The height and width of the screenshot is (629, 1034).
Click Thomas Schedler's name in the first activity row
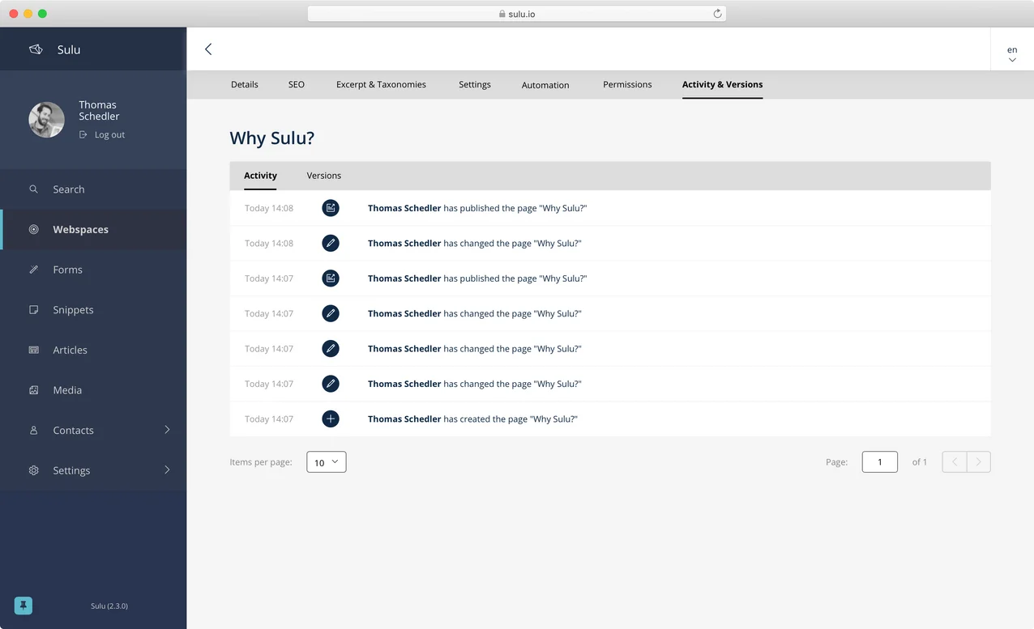(x=404, y=207)
